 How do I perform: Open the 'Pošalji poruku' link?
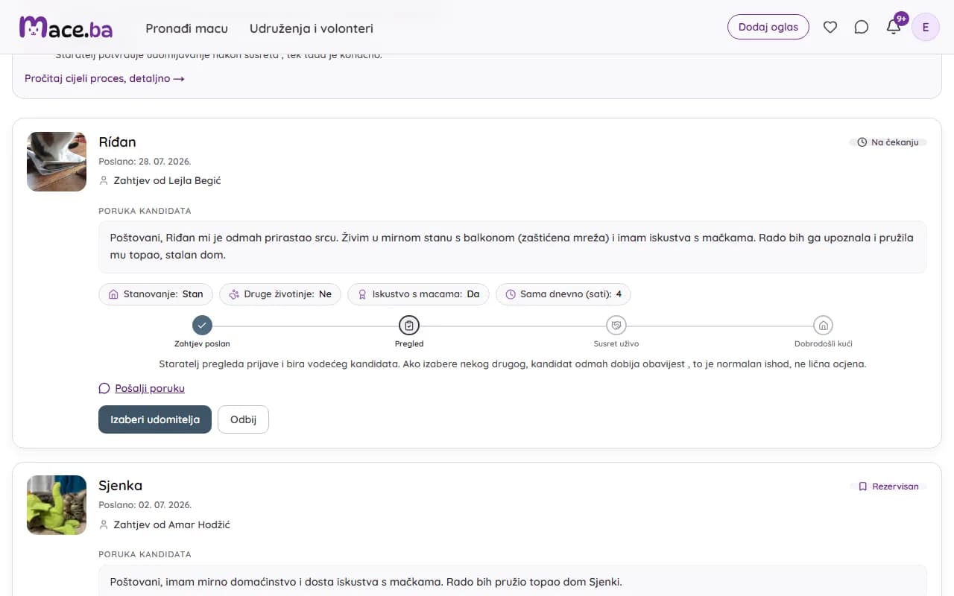click(150, 388)
